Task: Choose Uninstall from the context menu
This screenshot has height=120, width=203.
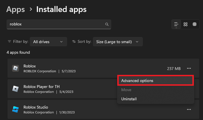Action: pyautogui.click(x=129, y=99)
